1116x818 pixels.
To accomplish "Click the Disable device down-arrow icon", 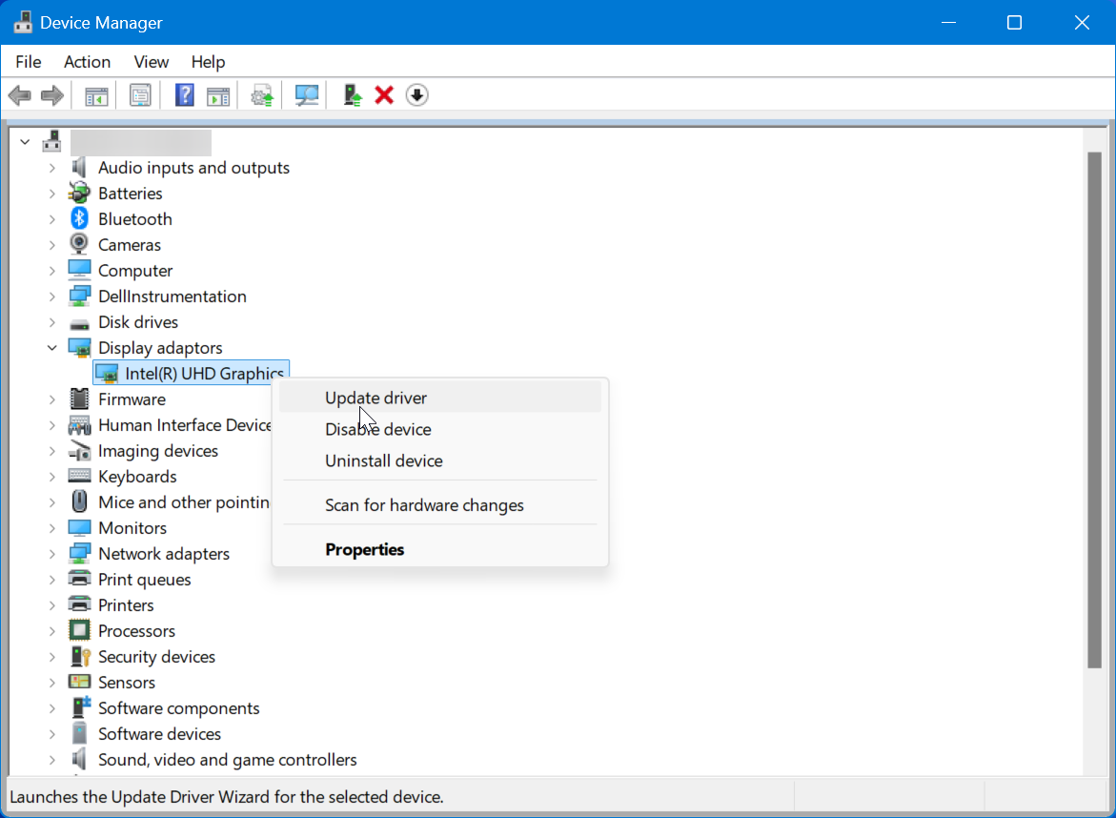I will (417, 94).
